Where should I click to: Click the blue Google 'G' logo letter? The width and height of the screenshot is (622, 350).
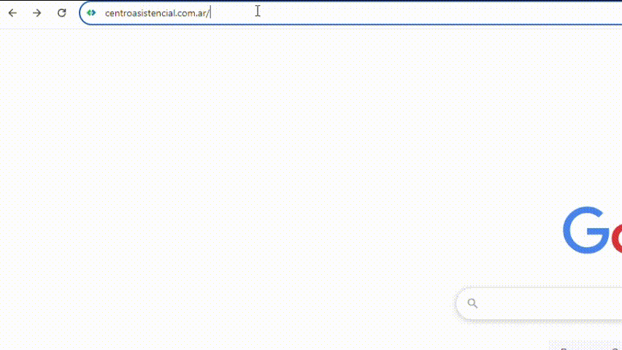tap(585, 230)
